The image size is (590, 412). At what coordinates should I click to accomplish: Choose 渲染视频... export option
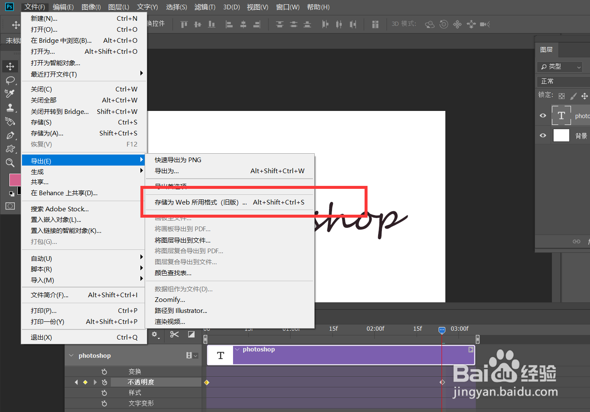(230, 321)
